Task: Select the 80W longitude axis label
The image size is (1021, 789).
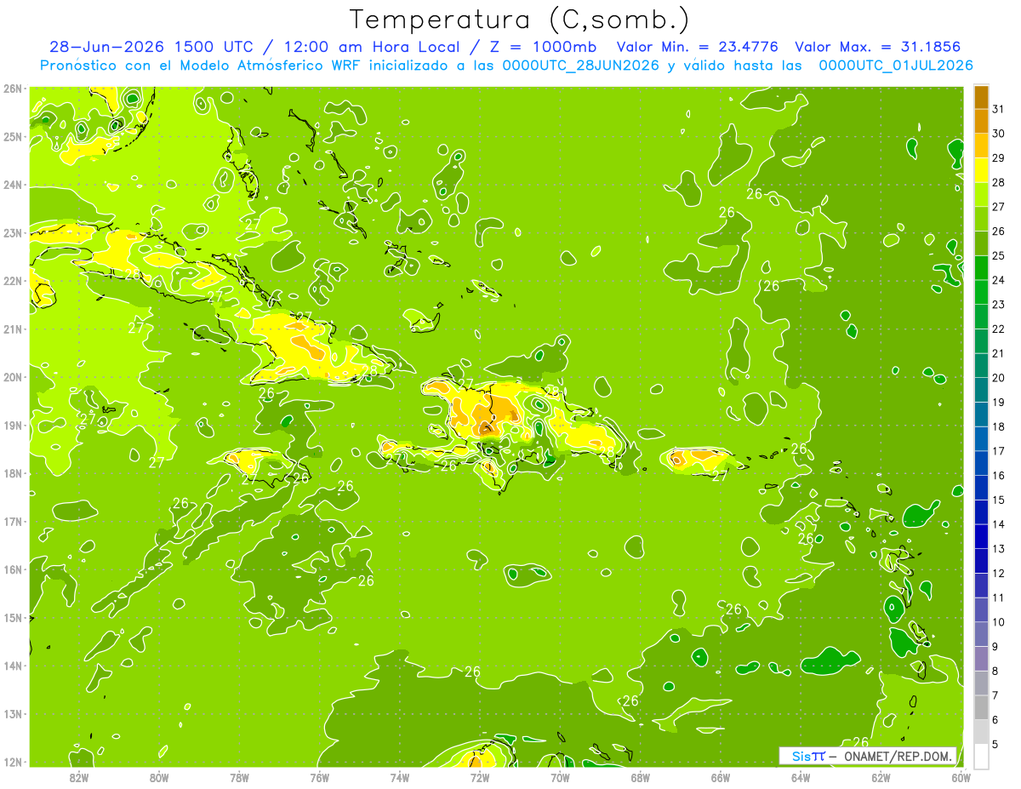Action: [x=159, y=778]
